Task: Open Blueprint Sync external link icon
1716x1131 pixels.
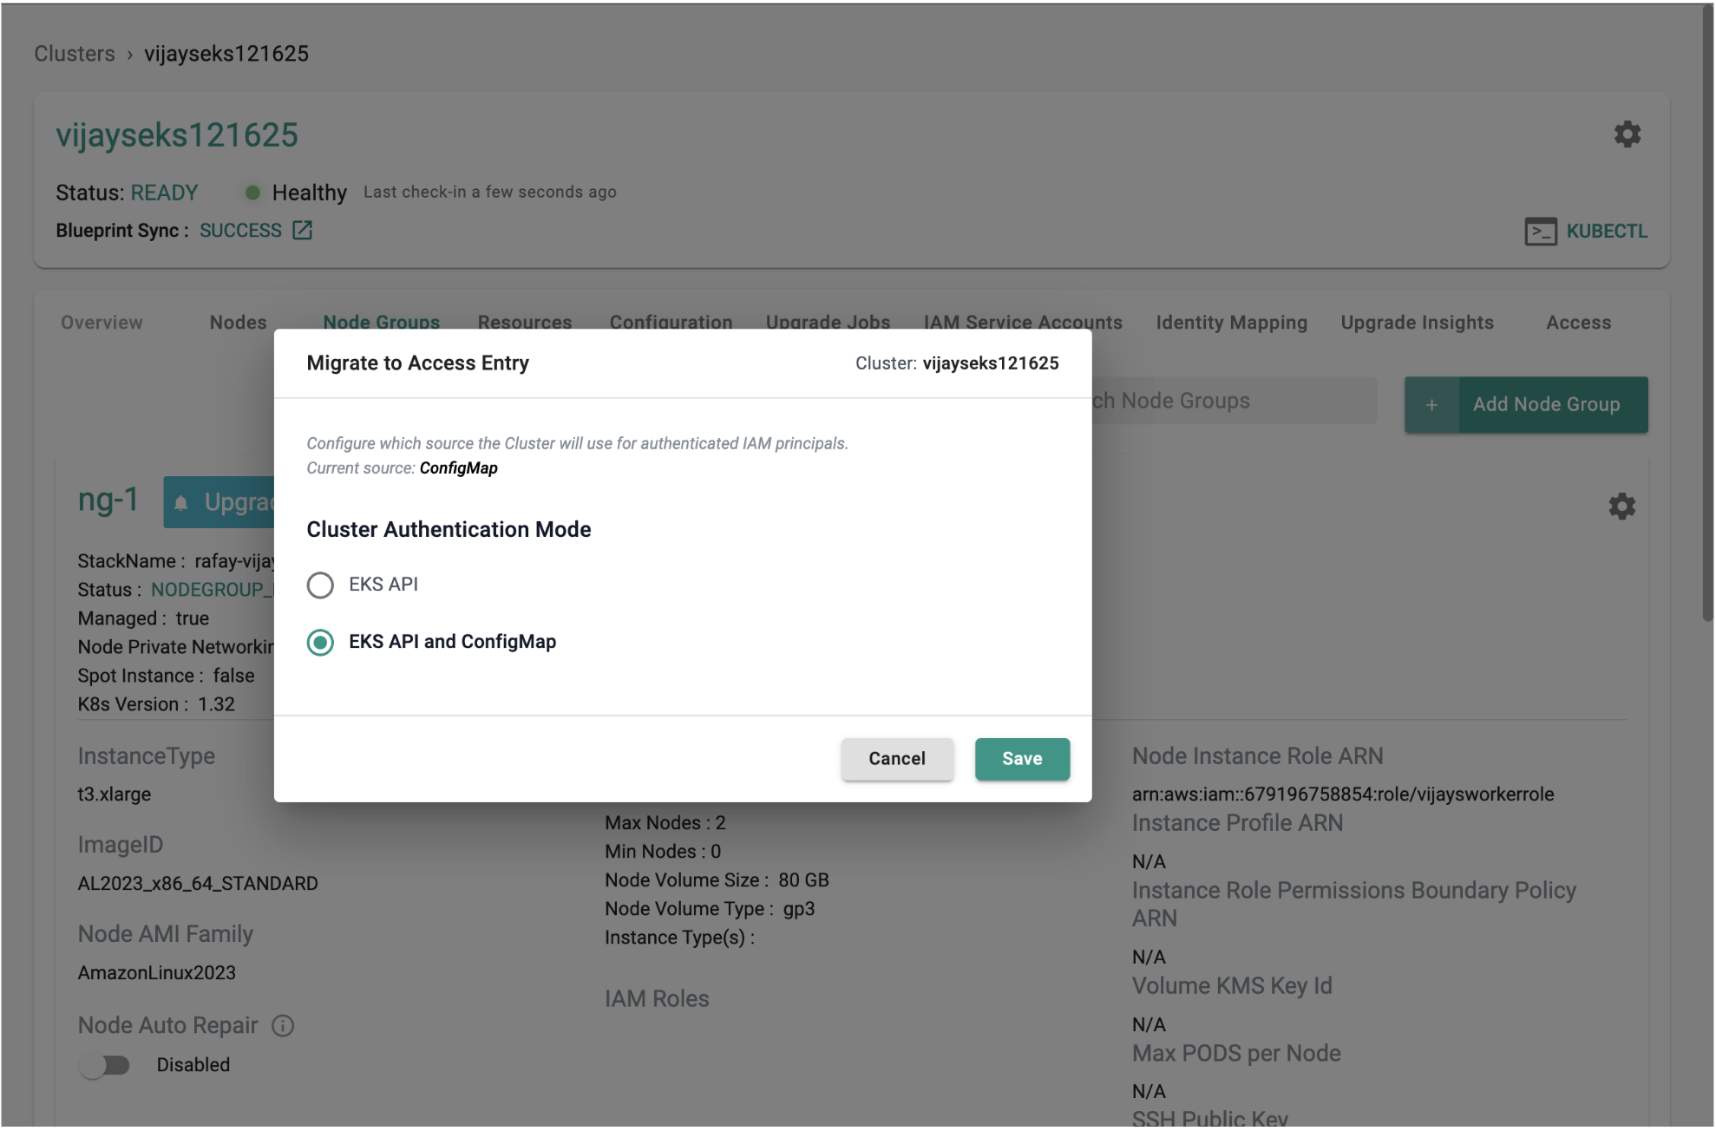Action: click(302, 231)
